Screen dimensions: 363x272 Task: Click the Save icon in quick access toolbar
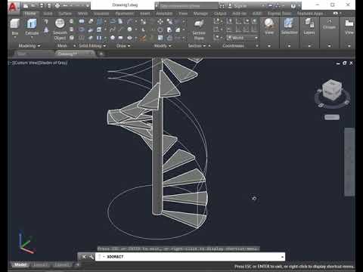coord(42,5)
